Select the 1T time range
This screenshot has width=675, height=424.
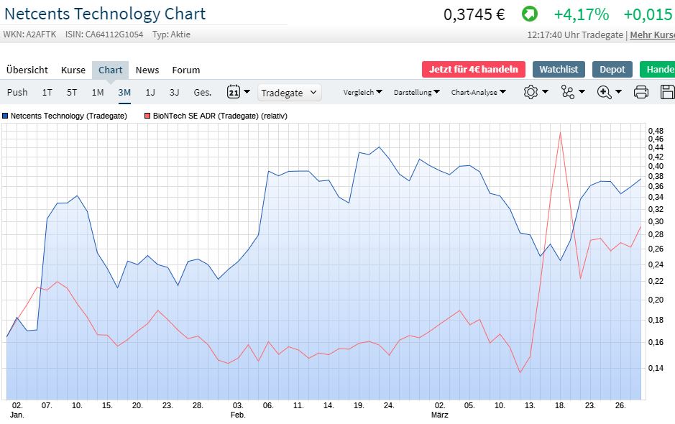pyautogui.click(x=47, y=92)
